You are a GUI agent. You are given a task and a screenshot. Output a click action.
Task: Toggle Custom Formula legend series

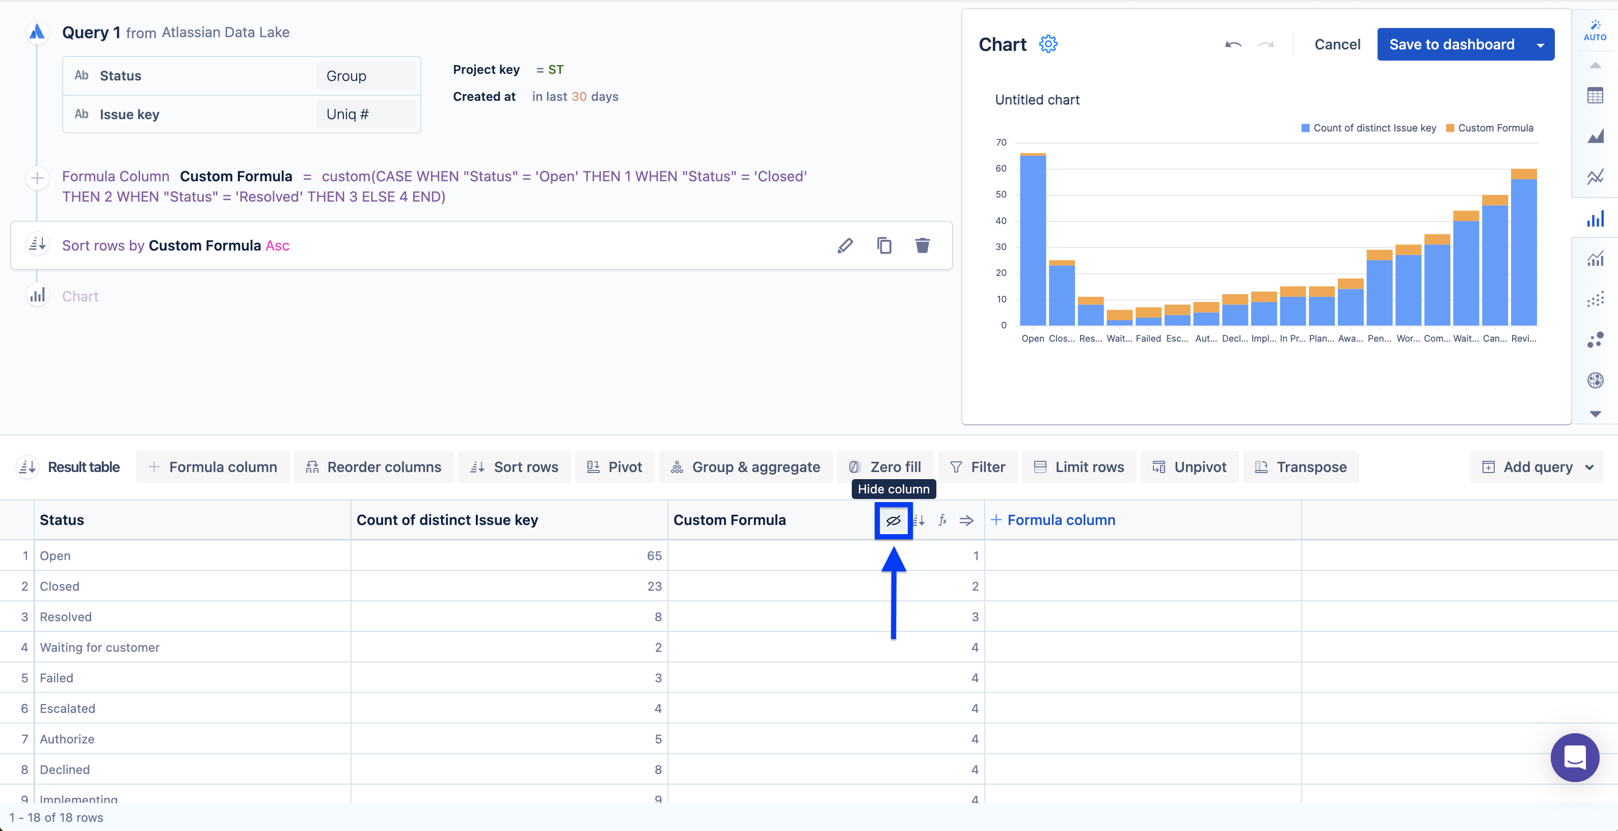[x=1489, y=128]
